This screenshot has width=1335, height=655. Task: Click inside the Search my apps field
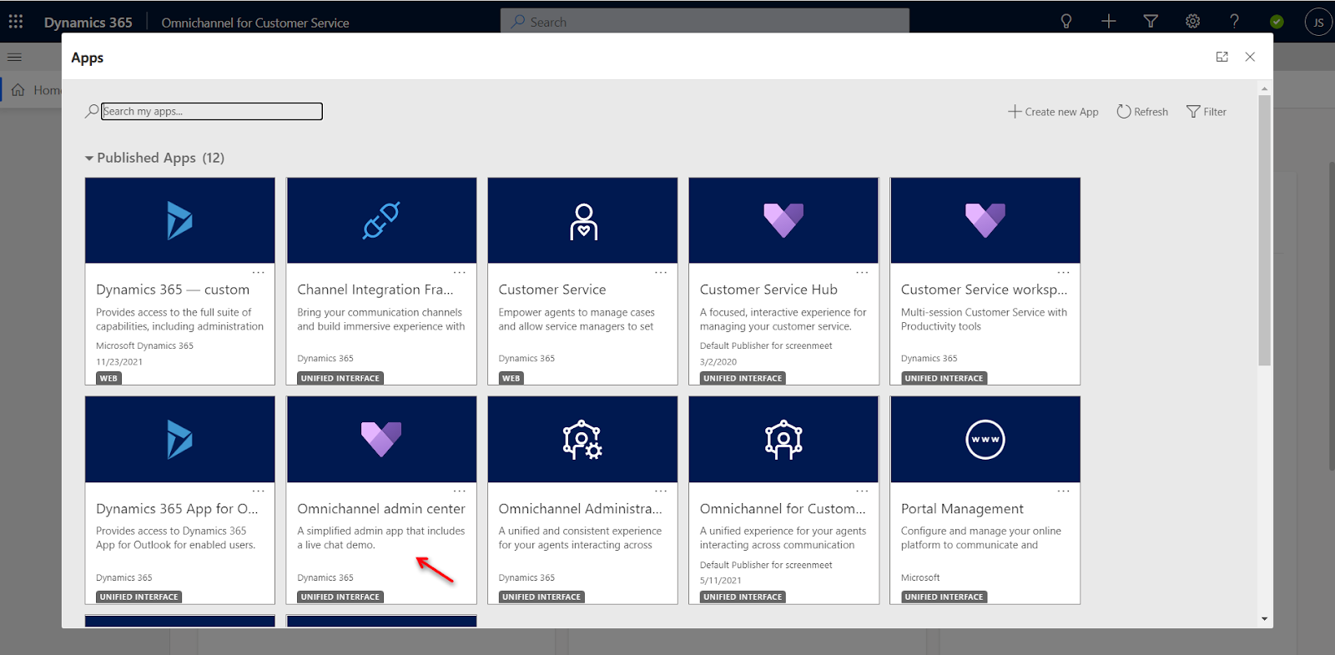pos(212,111)
